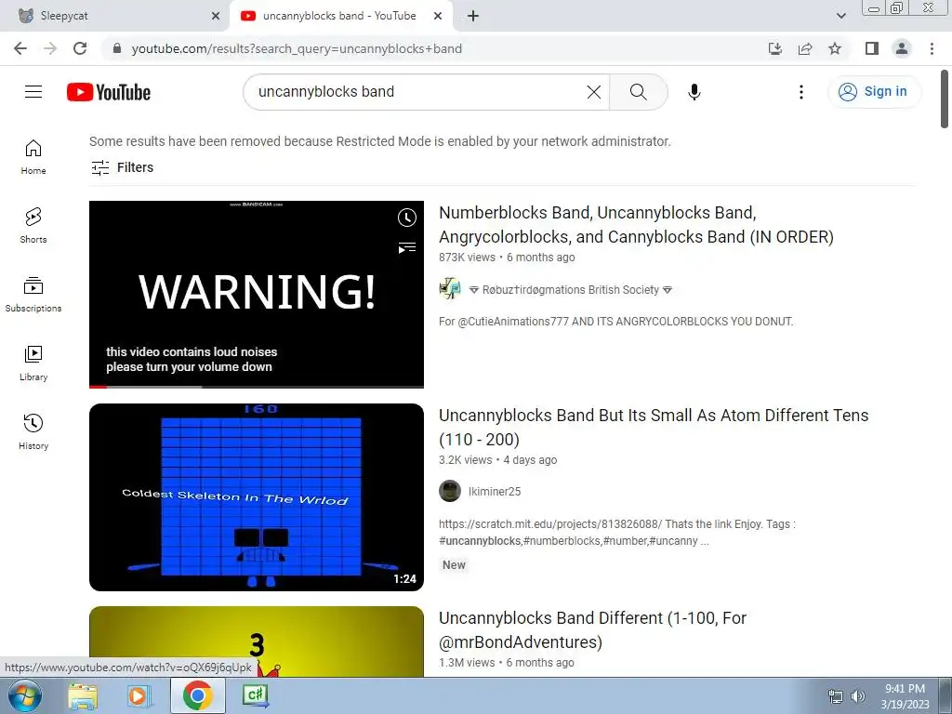Click the #uncannyblocks hashtag description text
Screen dimensions: 952x714
[x=480, y=541]
